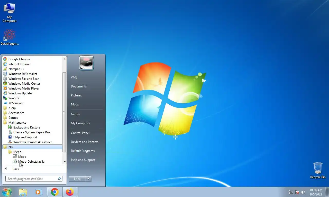Click Show desktop strip at taskbar end
This screenshot has width=329, height=197.
(x=327, y=192)
